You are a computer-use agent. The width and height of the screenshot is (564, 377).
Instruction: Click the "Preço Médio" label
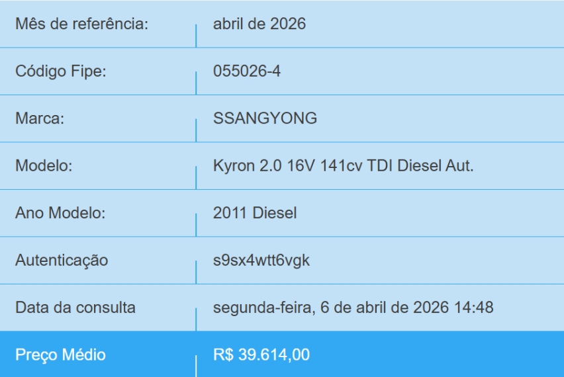60,355
